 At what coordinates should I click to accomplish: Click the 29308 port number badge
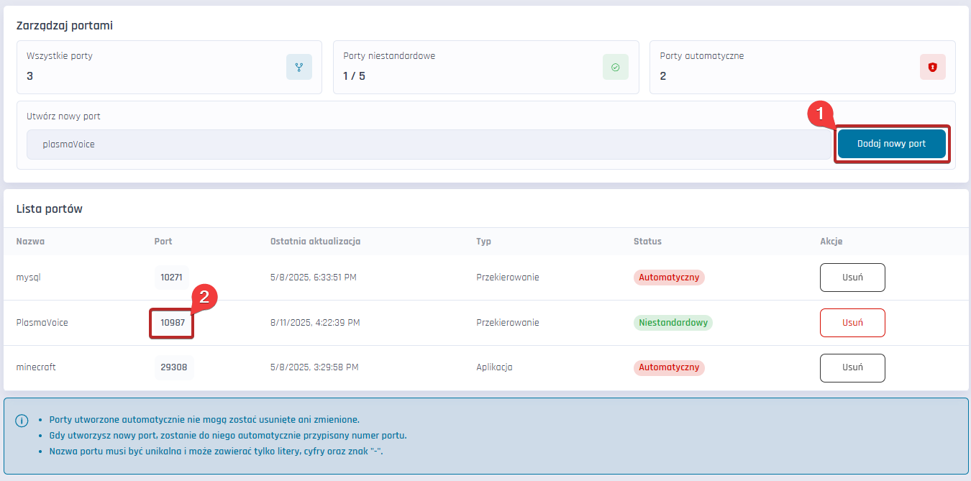173,367
